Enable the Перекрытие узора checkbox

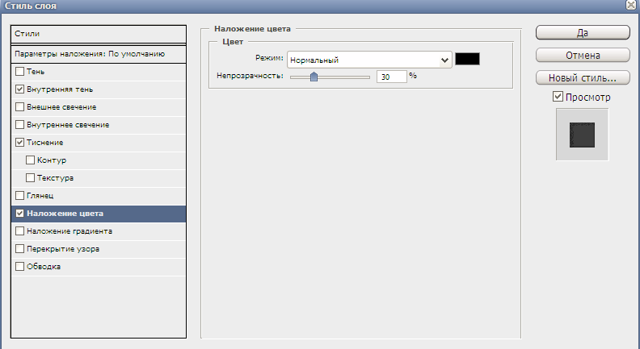19,249
